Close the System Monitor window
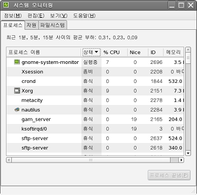Image resolution: width=197 pixels, height=195 pixels. (x=191, y=5)
